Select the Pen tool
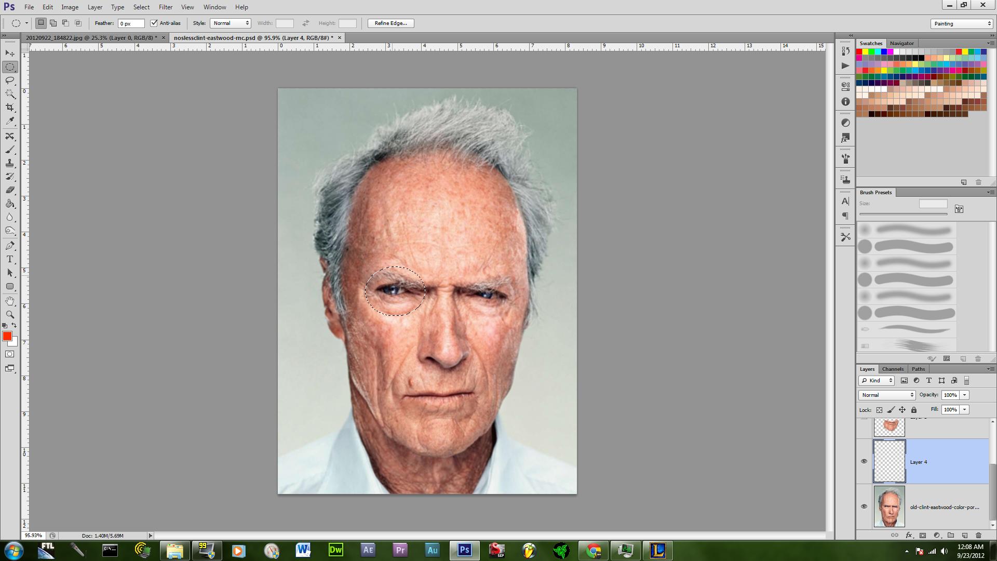The width and height of the screenshot is (997, 561). coord(10,246)
